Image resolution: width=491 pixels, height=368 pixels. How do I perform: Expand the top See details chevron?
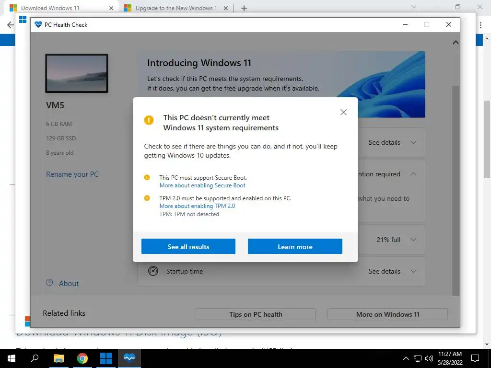coord(413,142)
